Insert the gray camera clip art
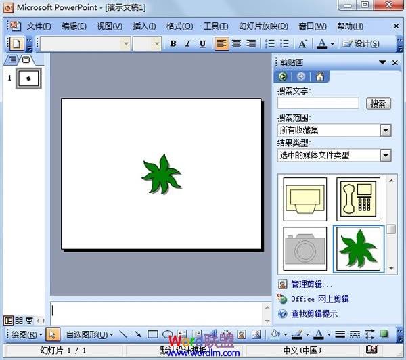 click(x=305, y=248)
